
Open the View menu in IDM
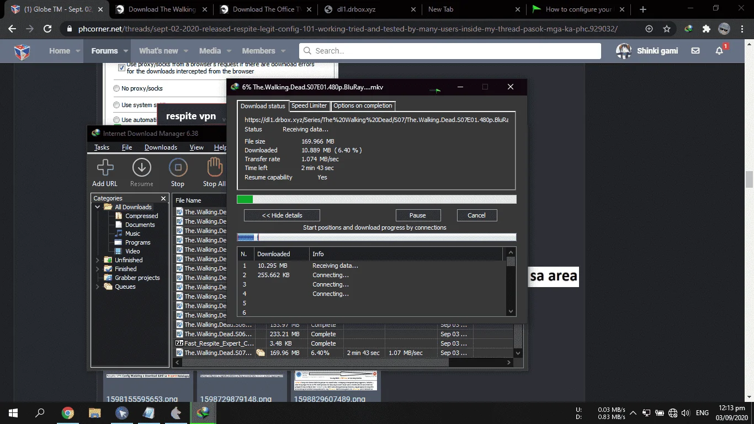coord(197,147)
